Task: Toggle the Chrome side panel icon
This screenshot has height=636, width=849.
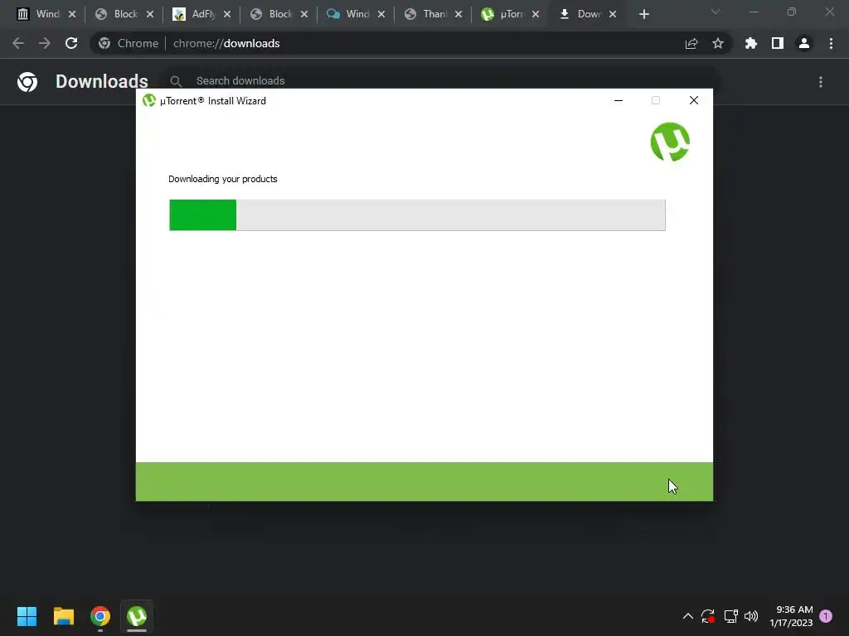Action: [778, 43]
